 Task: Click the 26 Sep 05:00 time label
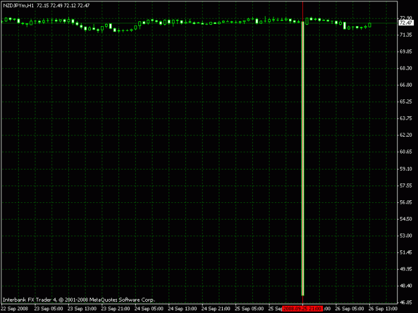pos(350,309)
